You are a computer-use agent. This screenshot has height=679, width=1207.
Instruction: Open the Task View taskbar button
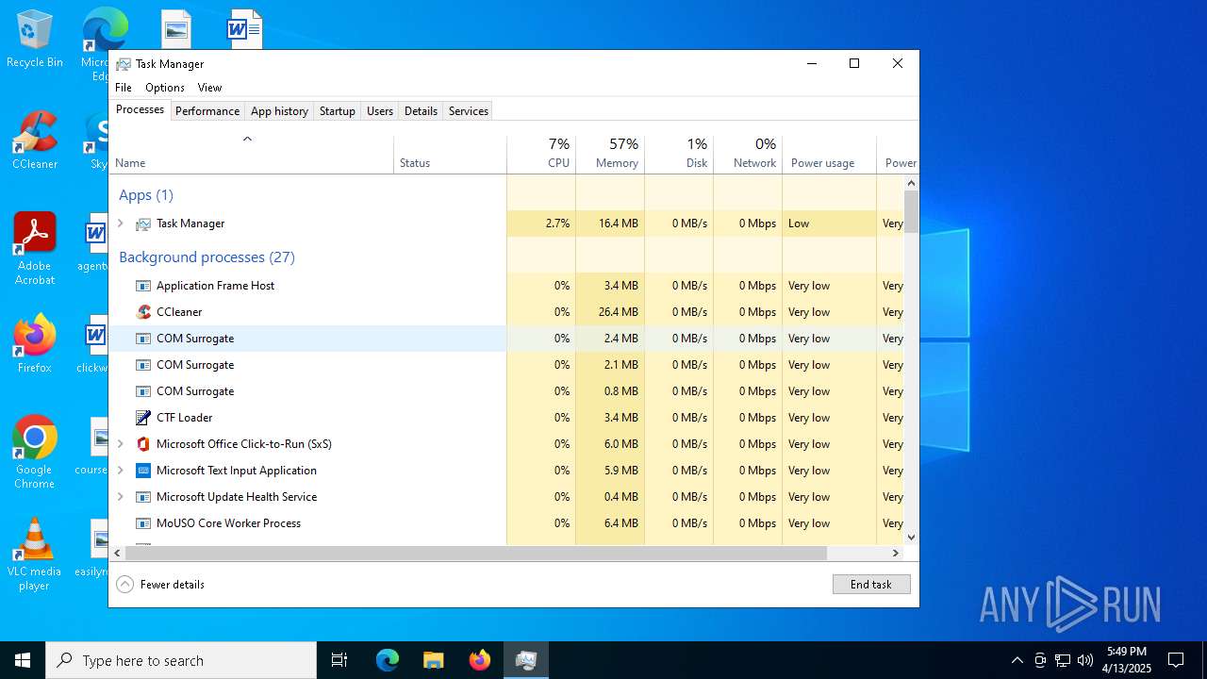coord(339,660)
